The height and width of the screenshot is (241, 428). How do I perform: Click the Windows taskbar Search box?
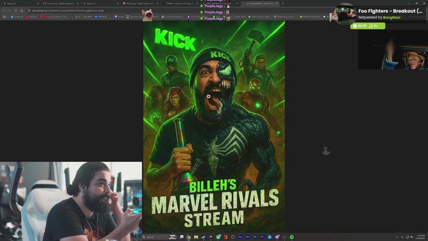(x=160, y=237)
